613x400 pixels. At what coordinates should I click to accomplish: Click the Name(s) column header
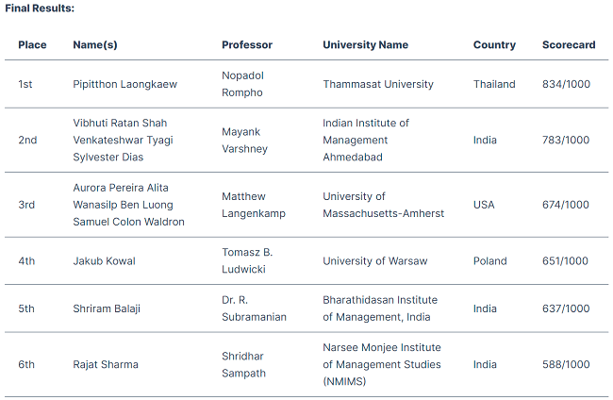click(x=95, y=44)
